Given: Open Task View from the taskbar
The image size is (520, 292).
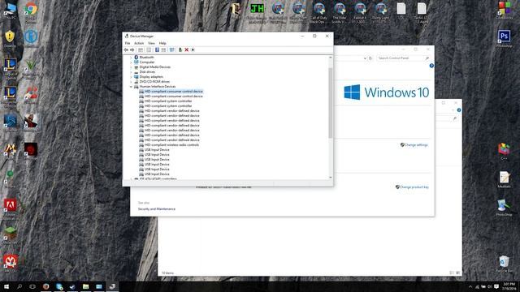Looking at the screenshot, I should pos(32,286).
